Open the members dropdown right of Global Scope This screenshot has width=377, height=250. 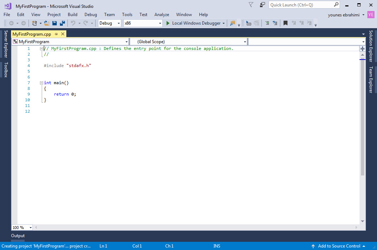point(307,42)
